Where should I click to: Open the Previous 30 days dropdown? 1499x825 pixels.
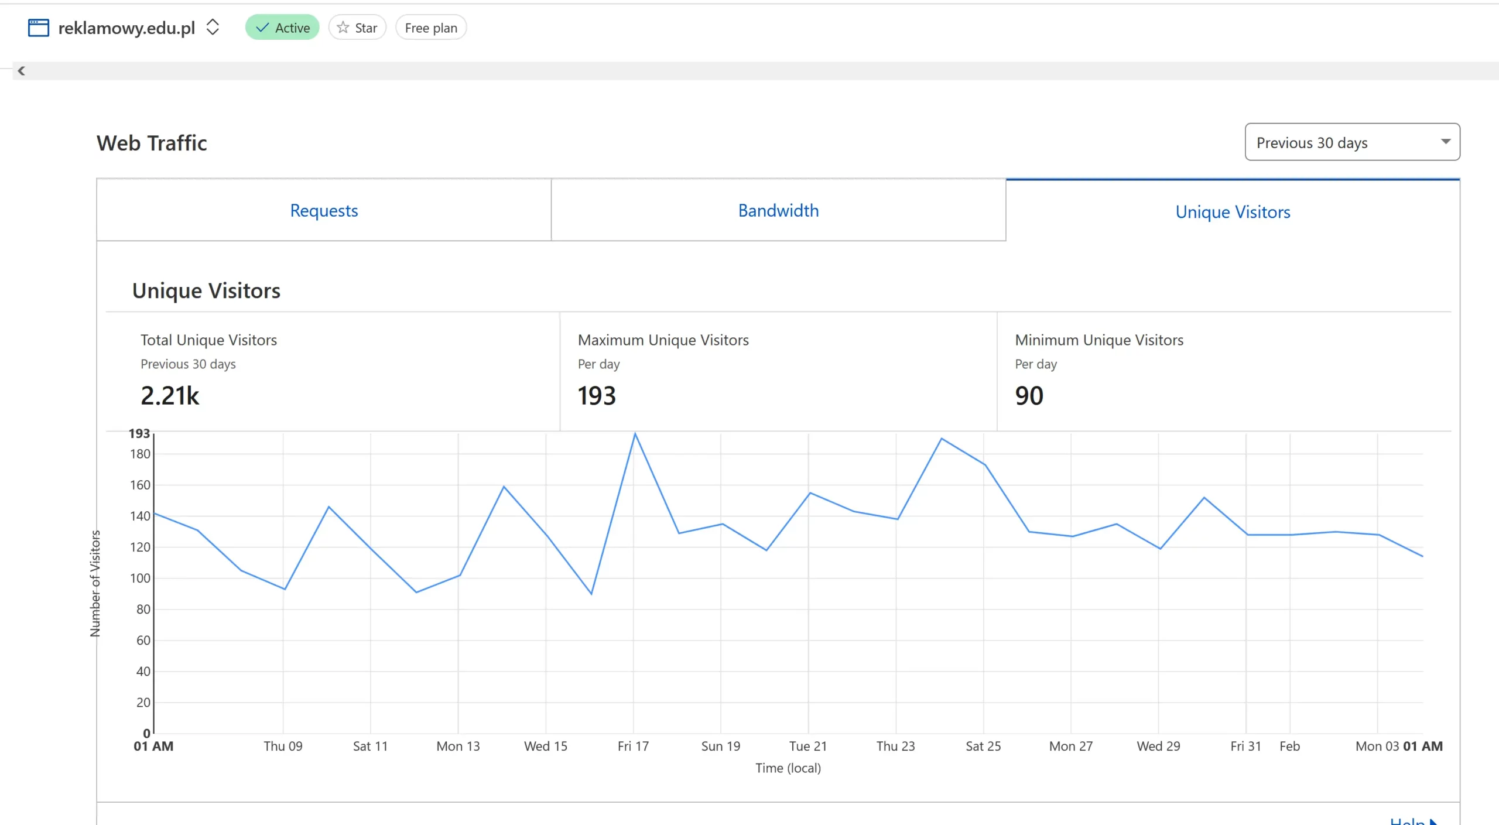click(x=1351, y=142)
